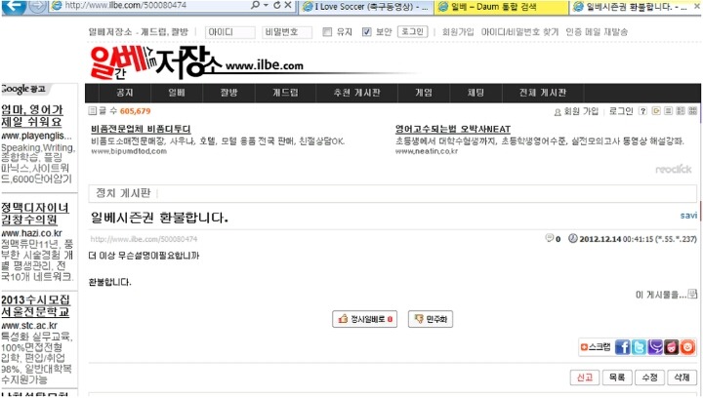Click the list view icon after yellow icon
The height and width of the screenshot is (398, 703).
pyautogui.click(x=668, y=110)
